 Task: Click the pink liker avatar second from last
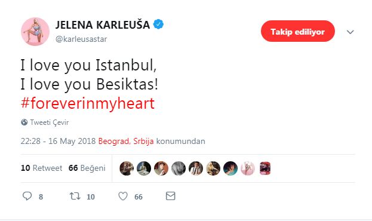[248, 168]
